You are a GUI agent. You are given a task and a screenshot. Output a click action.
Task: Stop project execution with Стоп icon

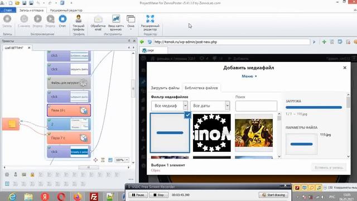[x=62, y=19]
